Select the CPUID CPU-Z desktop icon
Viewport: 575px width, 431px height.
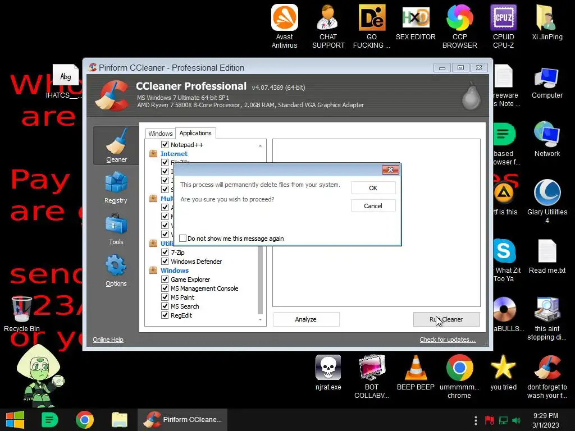point(504,26)
